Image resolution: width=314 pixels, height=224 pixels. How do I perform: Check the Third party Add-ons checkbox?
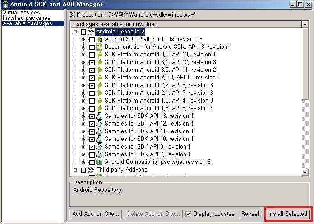coord(83,170)
